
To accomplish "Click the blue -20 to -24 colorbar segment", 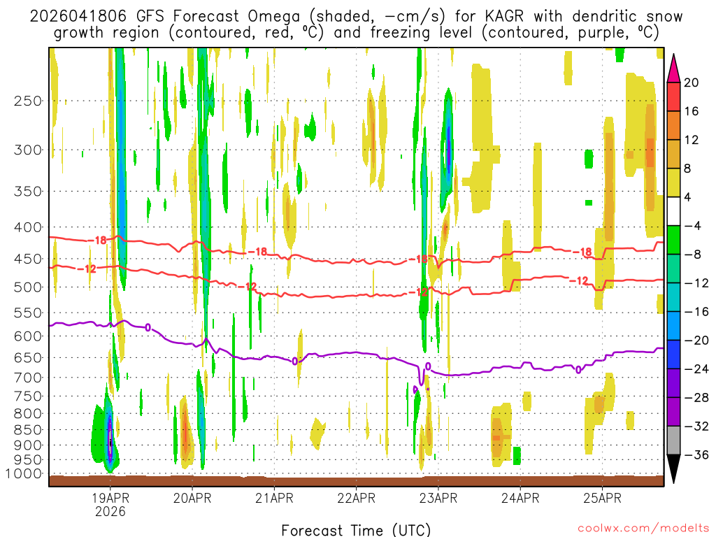I will (x=673, y=355).
